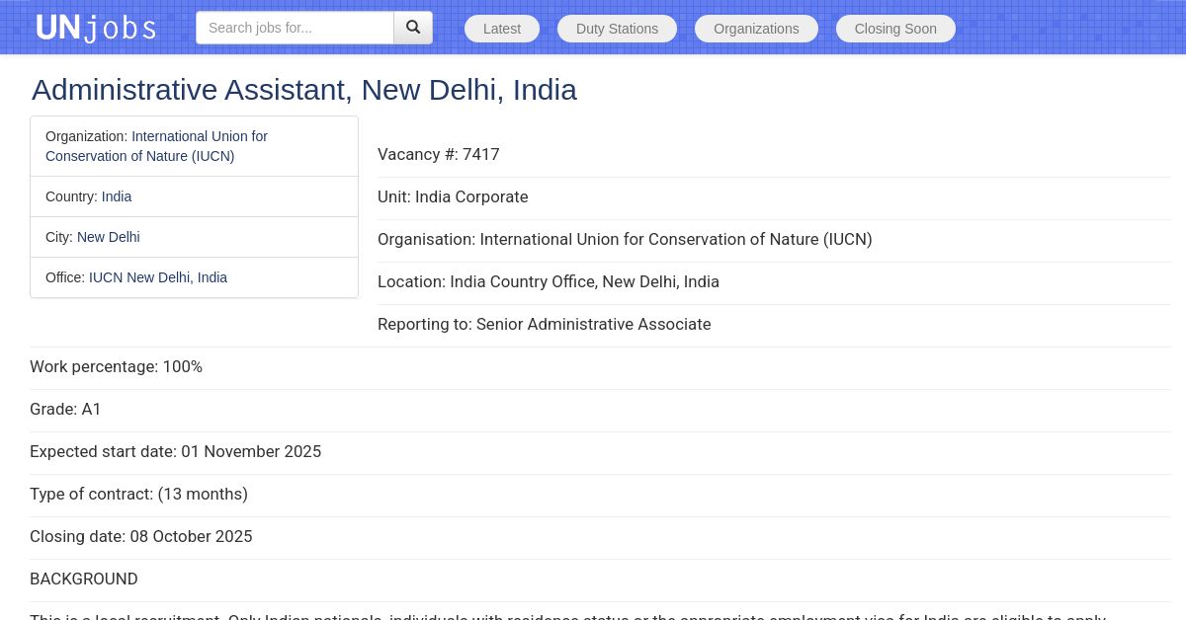Screen dimensions: 1186x620
Task: Open the Organizations page
Action: (x=756, y=29)
